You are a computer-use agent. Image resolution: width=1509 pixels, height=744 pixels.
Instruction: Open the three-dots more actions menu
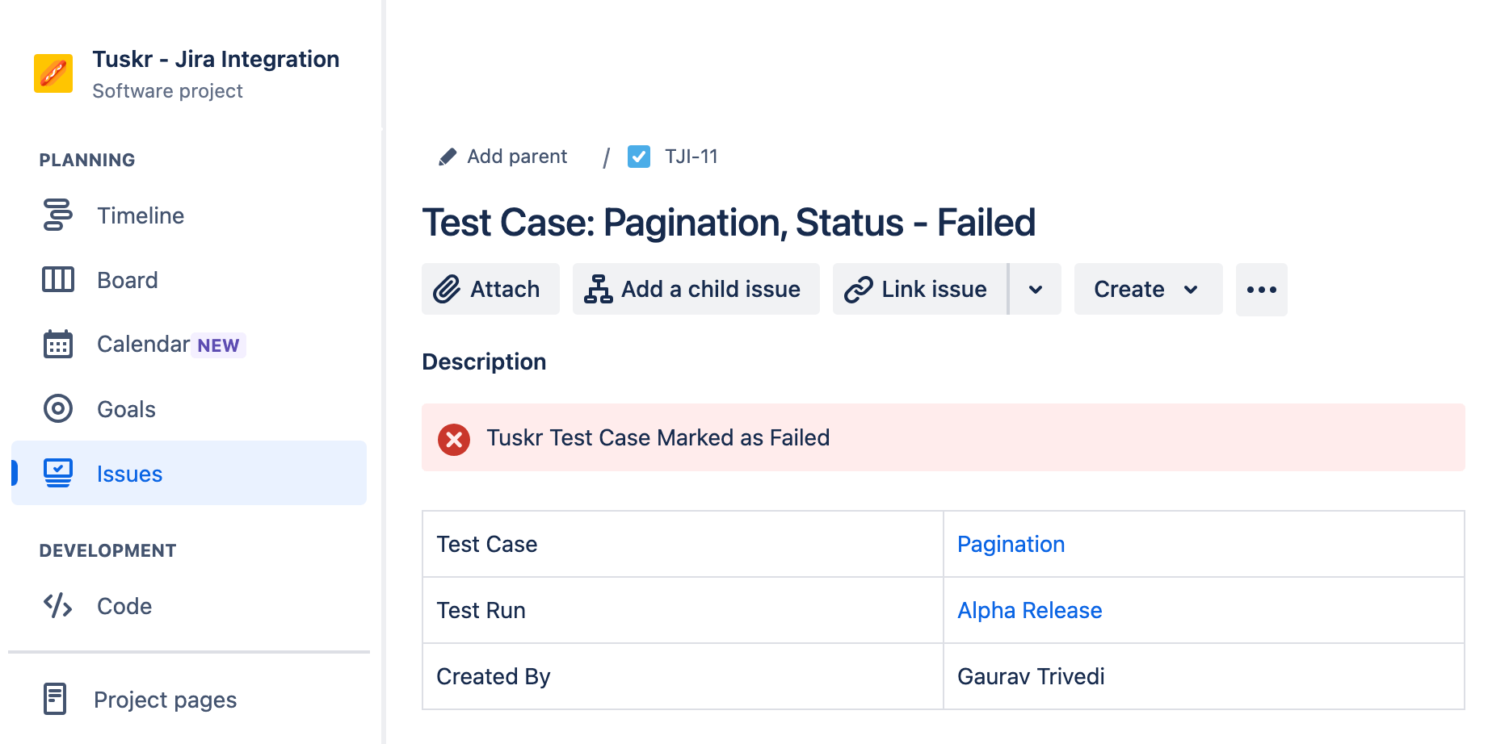click(1261, 289)
